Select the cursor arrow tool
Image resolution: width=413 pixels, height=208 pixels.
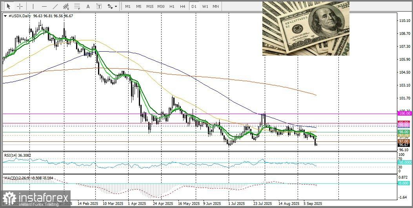[x=9, y=6]
